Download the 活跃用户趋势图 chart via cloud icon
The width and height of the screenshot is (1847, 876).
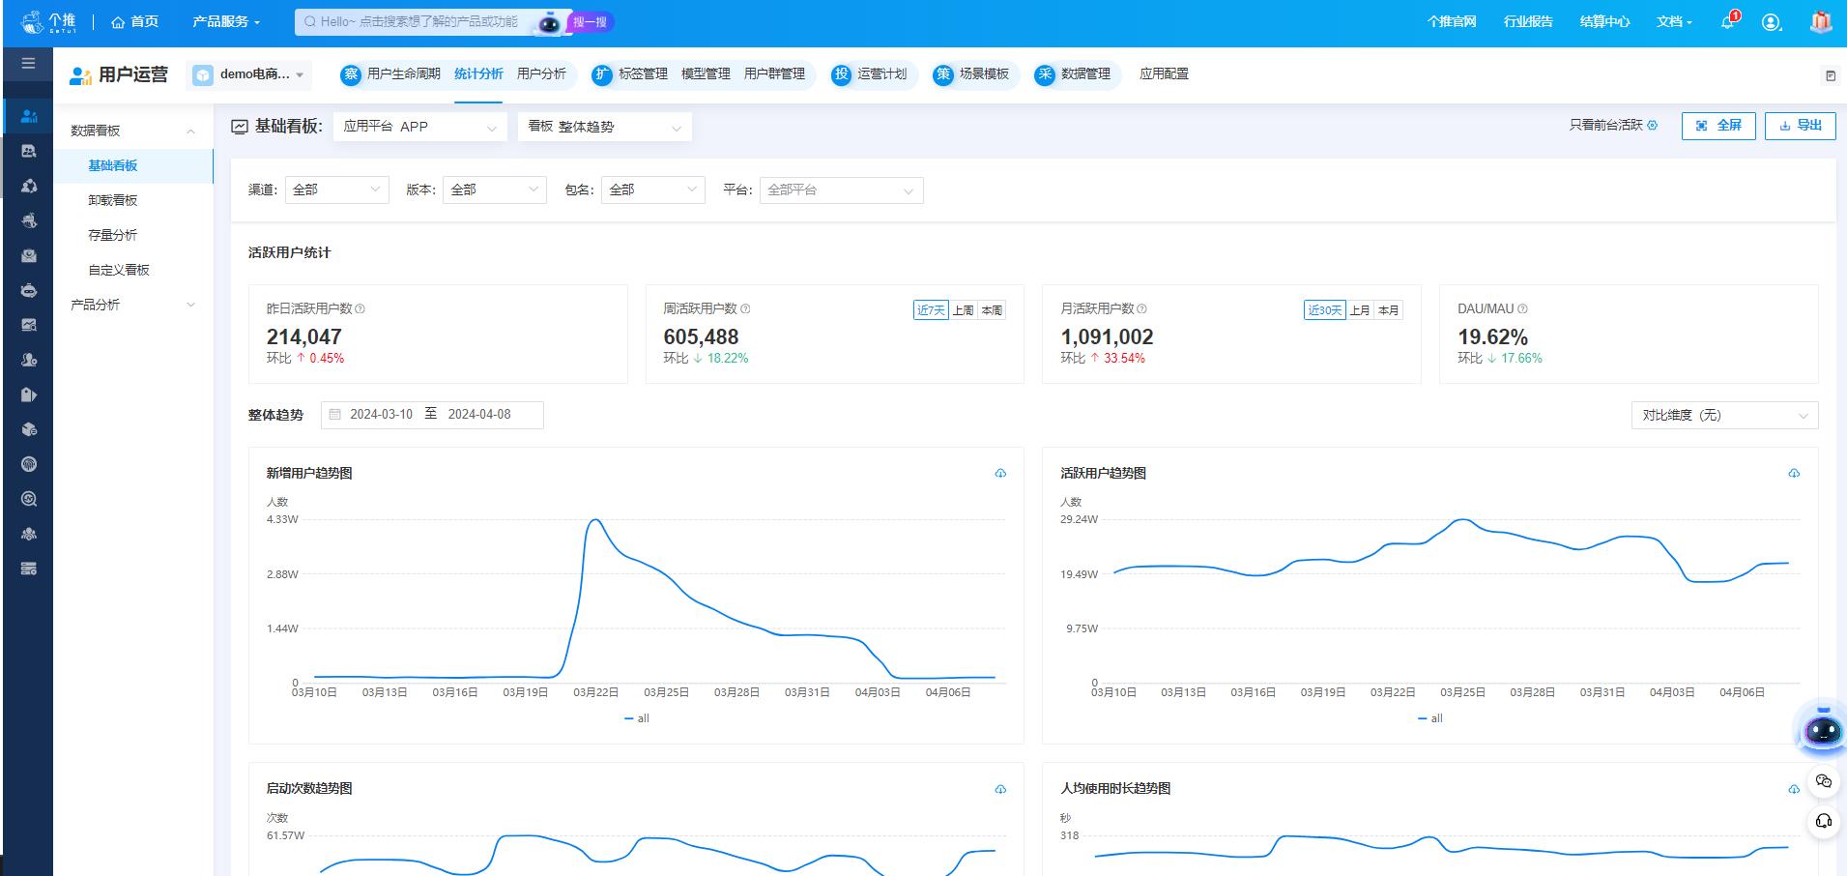click(x=1794, y=473)
